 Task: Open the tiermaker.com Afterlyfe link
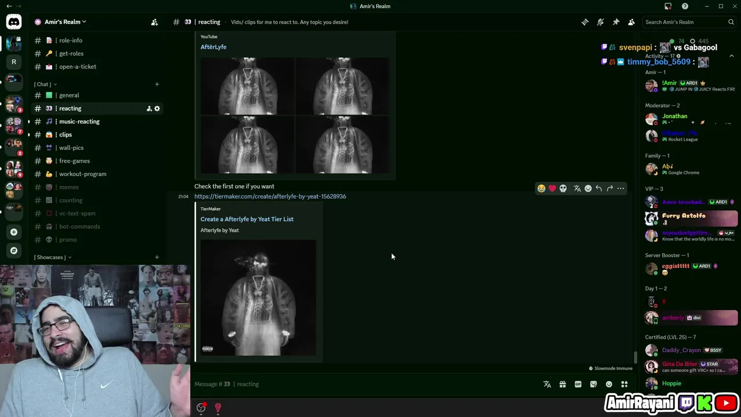pos(270,196)
